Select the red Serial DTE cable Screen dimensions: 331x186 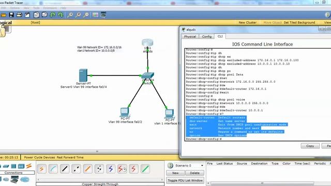point(133,169)
